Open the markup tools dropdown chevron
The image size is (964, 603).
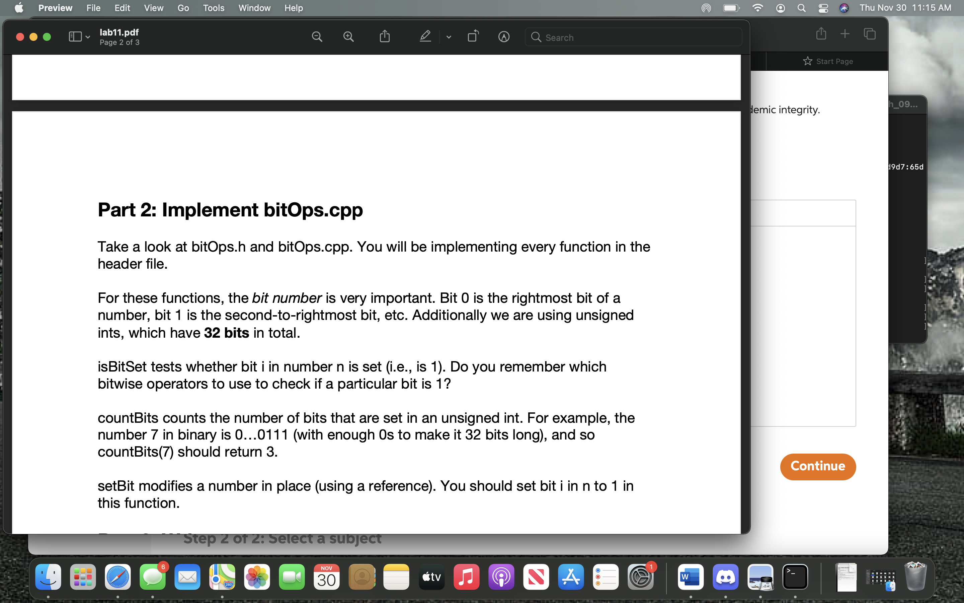tap(449, 37)
